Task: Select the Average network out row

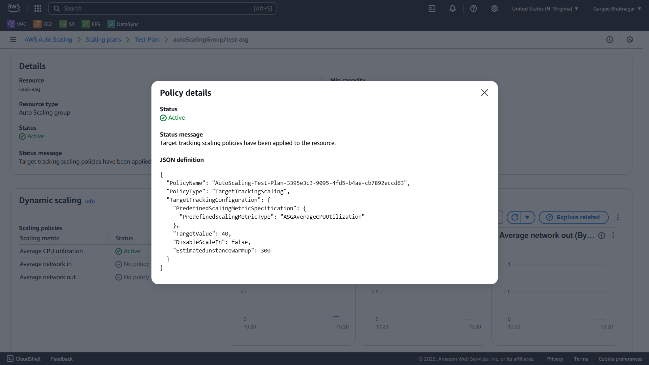Action: pyautogui.click(x=48, y=277)
